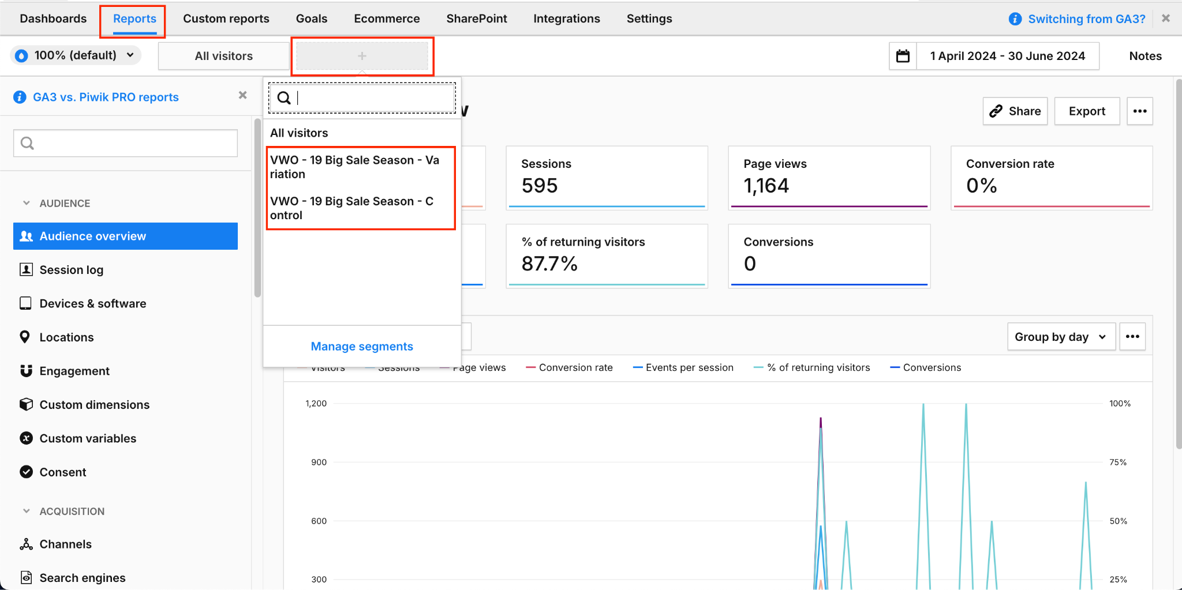Toggle Events per session legend series

pyautogui.click(x=683, y=368)
